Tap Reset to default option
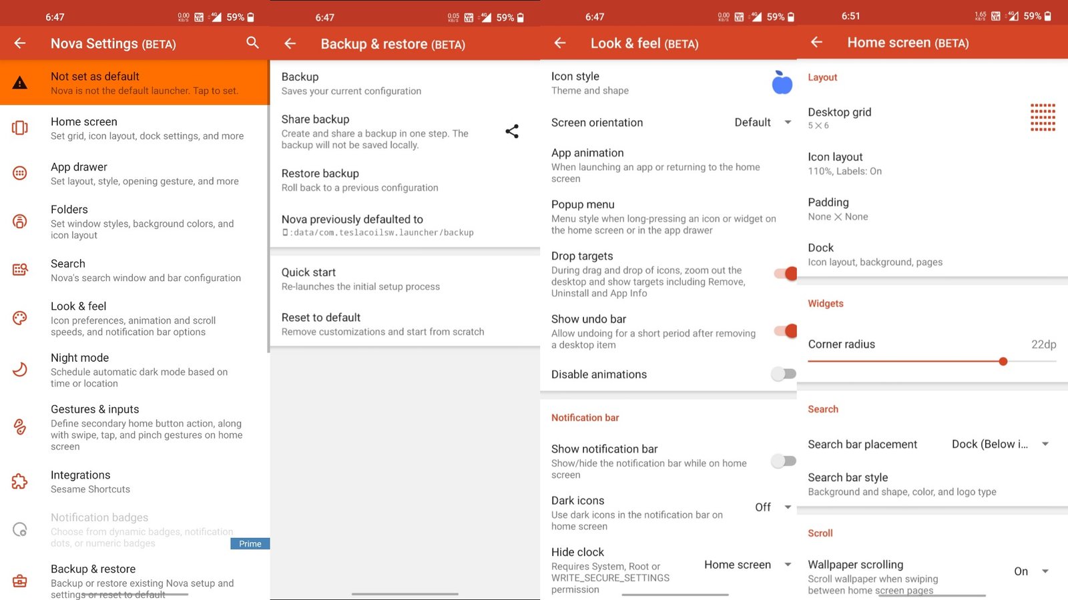The height and width of the screenshot is (600, 1068). (405, 324)
